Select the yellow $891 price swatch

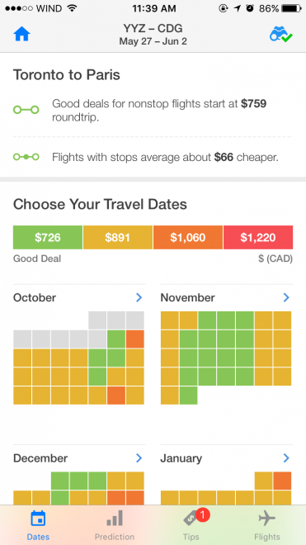[x=118, y=237]
